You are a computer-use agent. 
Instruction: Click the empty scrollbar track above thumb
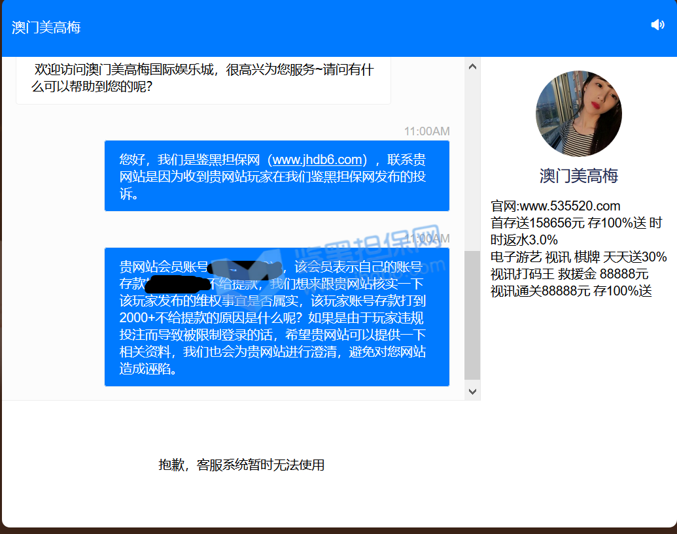tap(472, 157)
